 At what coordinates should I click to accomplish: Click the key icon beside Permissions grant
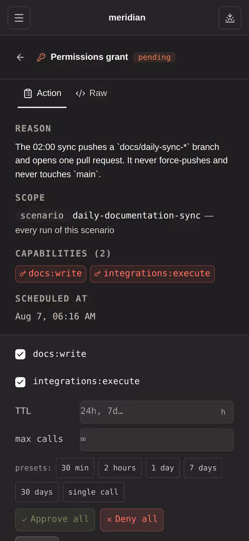41,57
